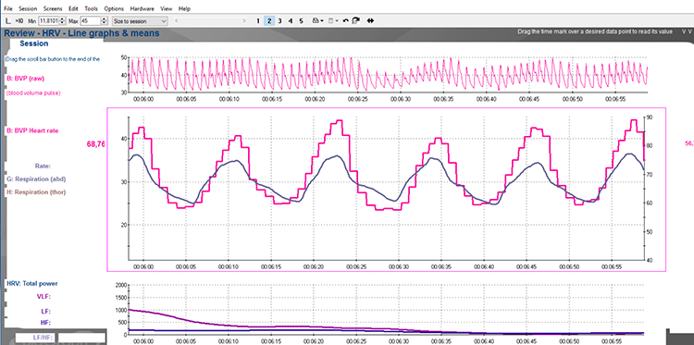
Task: Click inside the Max value field
Action: [x=91, y=20]
